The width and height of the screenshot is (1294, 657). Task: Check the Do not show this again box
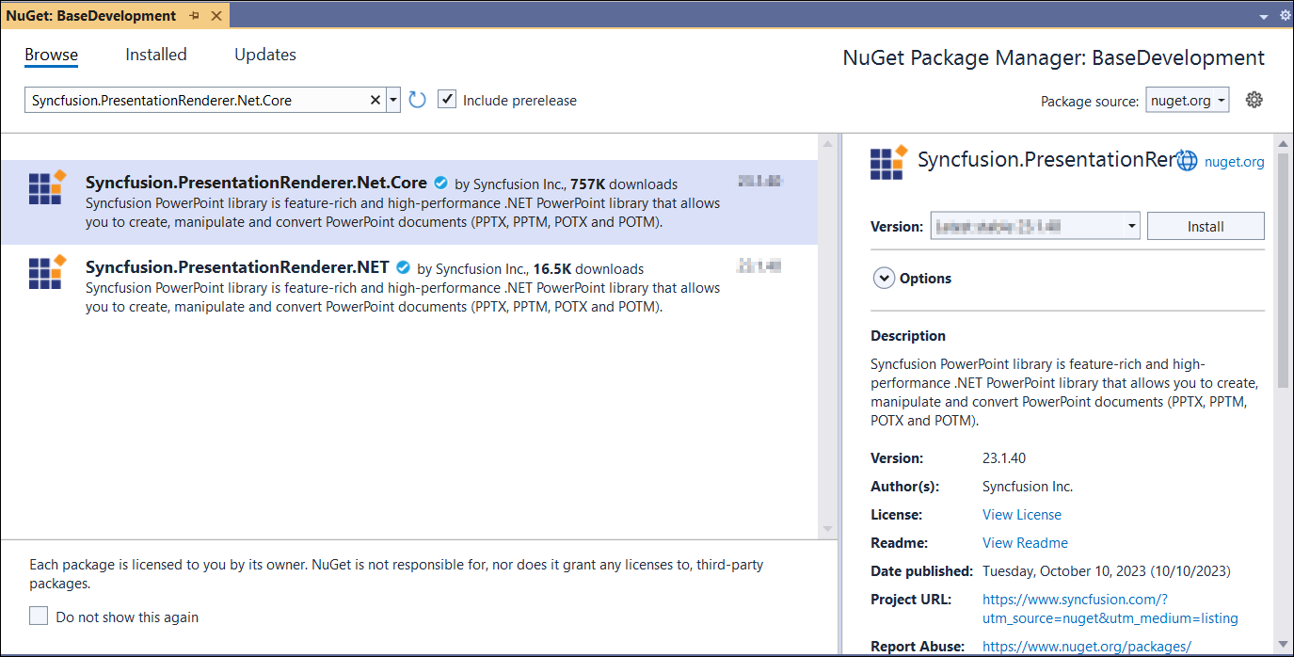pos(39,617)
